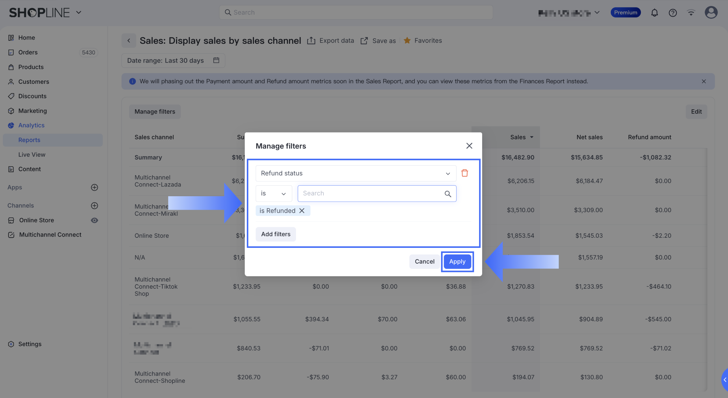Toggle Online Store visibility eye icon

tap(94, 220)
